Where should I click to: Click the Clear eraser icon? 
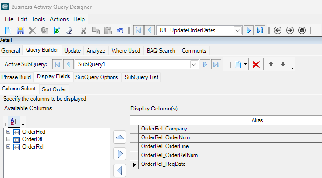[69, 31]
